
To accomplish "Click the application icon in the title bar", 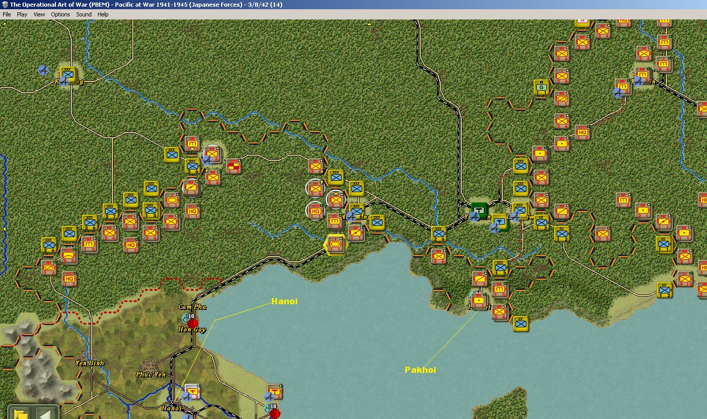I will click(5, 5).
